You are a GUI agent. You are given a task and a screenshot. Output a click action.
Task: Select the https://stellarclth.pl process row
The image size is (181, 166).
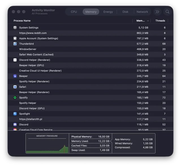[x=90, y=119]
